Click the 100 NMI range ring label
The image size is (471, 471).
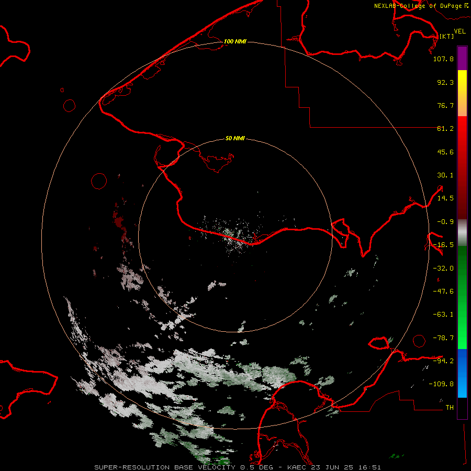tap(235, 41)
